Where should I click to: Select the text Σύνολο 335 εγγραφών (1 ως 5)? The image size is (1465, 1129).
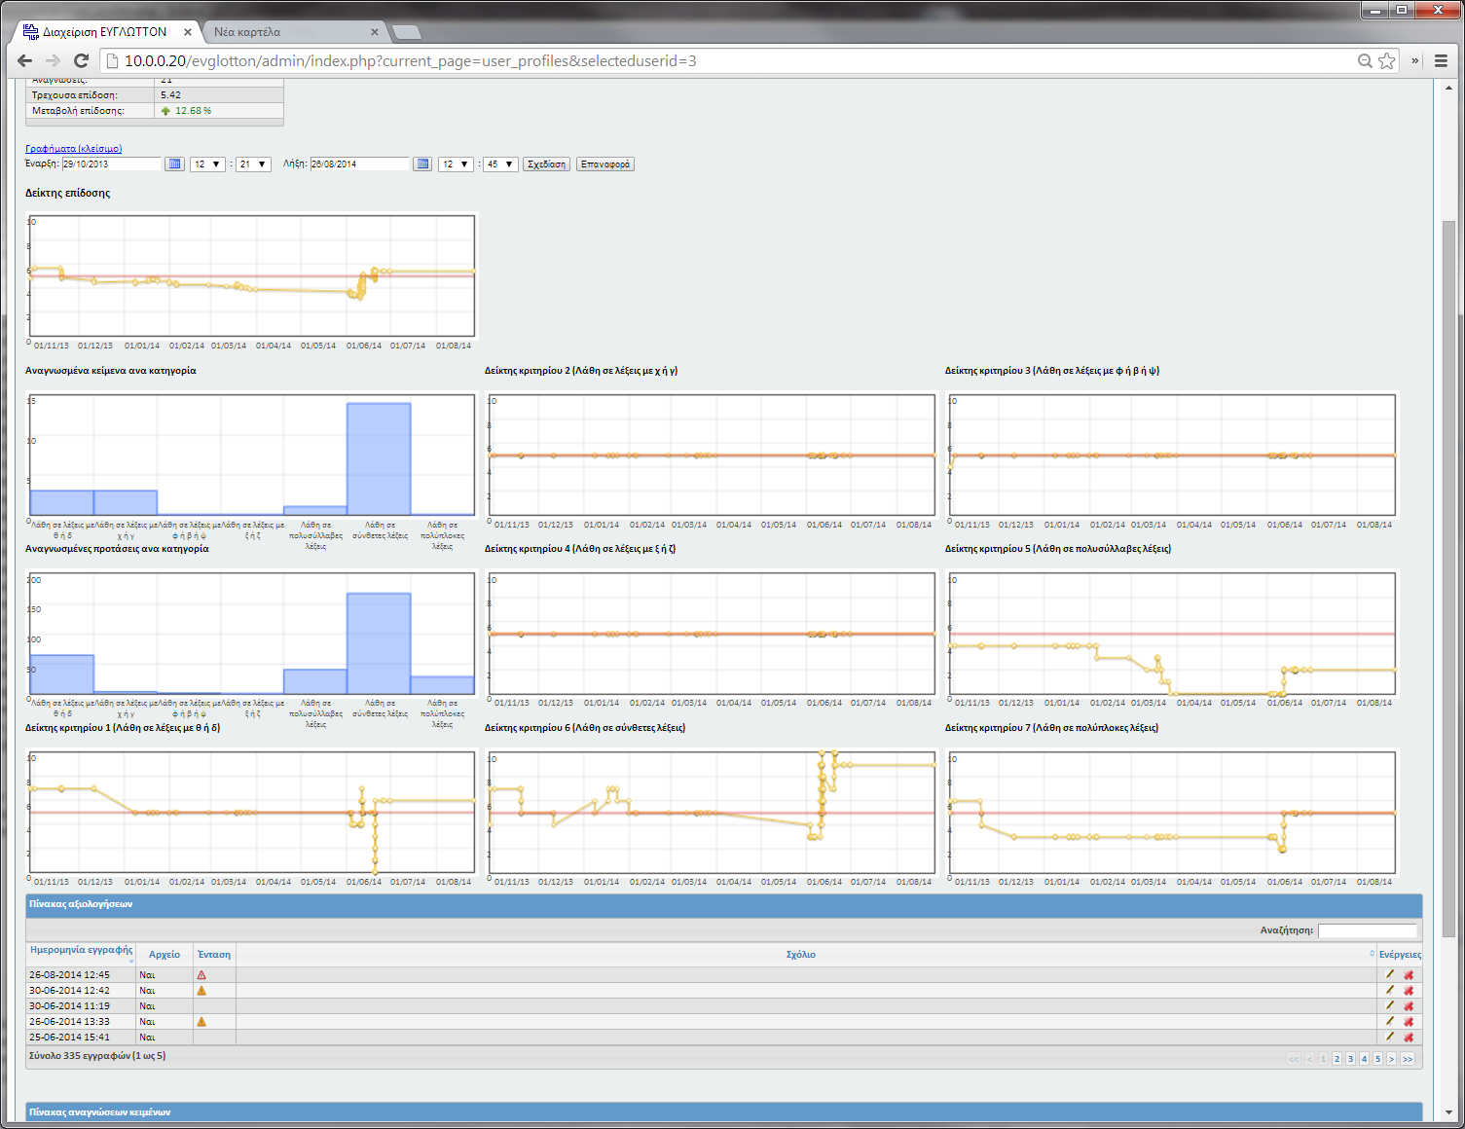97,1056
